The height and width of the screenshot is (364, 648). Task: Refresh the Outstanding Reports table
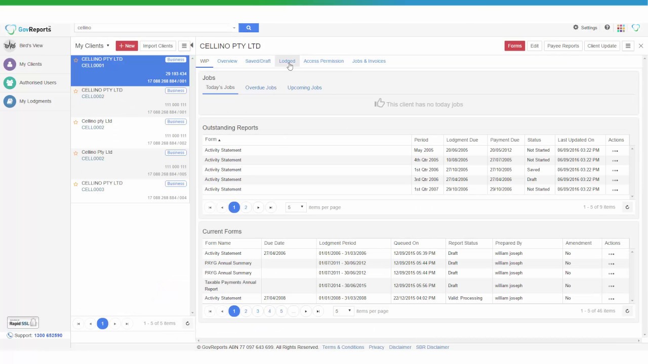627,207
